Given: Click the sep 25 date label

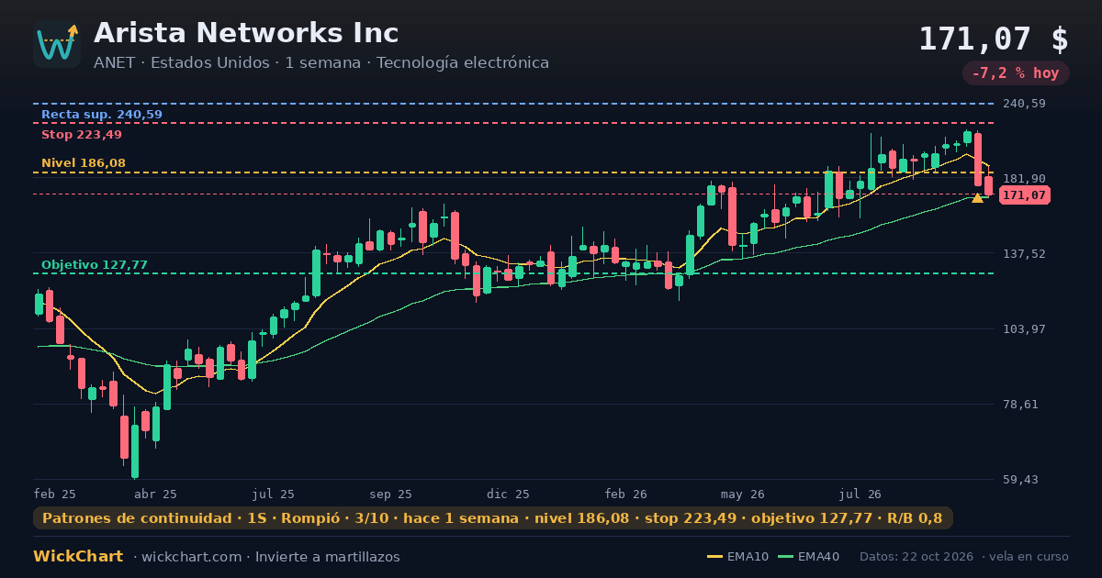Looking at the screenshot, I should [391, 494].
